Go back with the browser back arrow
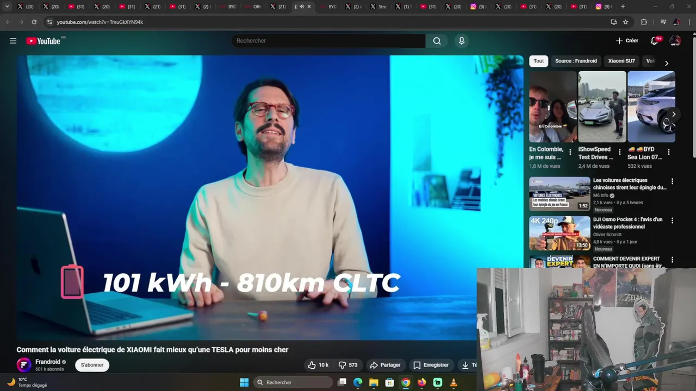696x391 pixels. pyautogui.click(x=8, y=22)
